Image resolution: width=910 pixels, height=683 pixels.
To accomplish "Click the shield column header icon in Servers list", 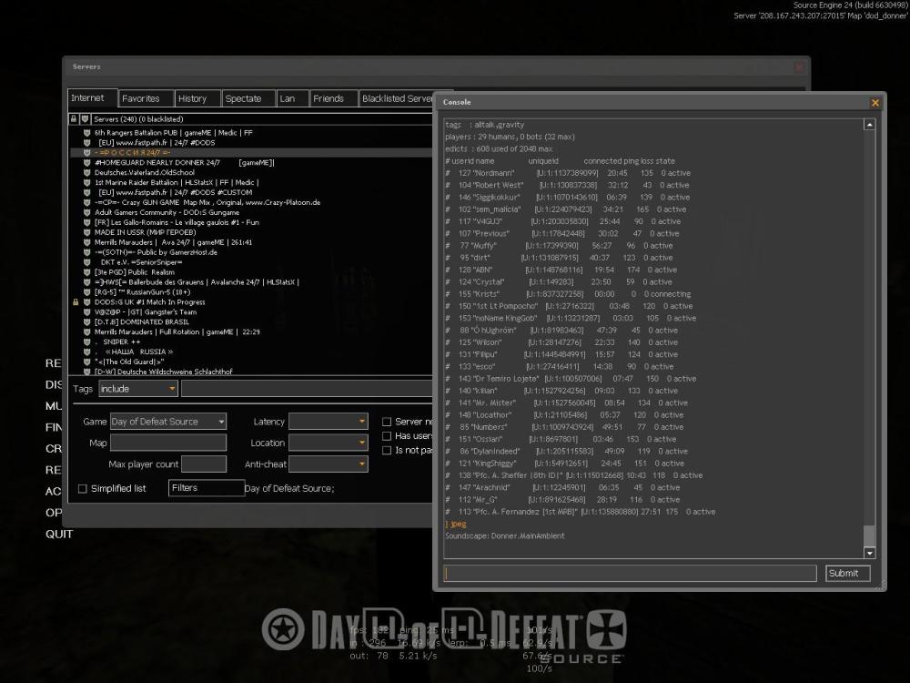I will click(85, 119).
